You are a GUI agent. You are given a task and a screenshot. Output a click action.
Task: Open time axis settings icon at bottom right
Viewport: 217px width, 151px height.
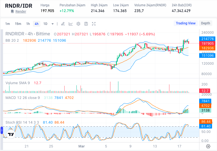(208, 146)
